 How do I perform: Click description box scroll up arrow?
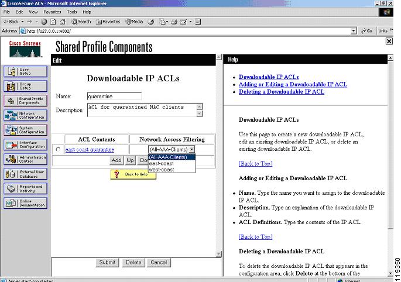coord(200,106)
